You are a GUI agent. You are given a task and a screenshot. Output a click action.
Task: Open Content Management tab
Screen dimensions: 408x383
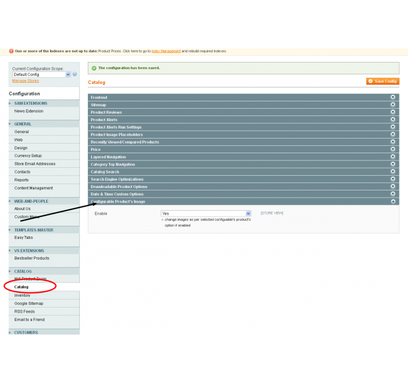click(x=34, y=188)
